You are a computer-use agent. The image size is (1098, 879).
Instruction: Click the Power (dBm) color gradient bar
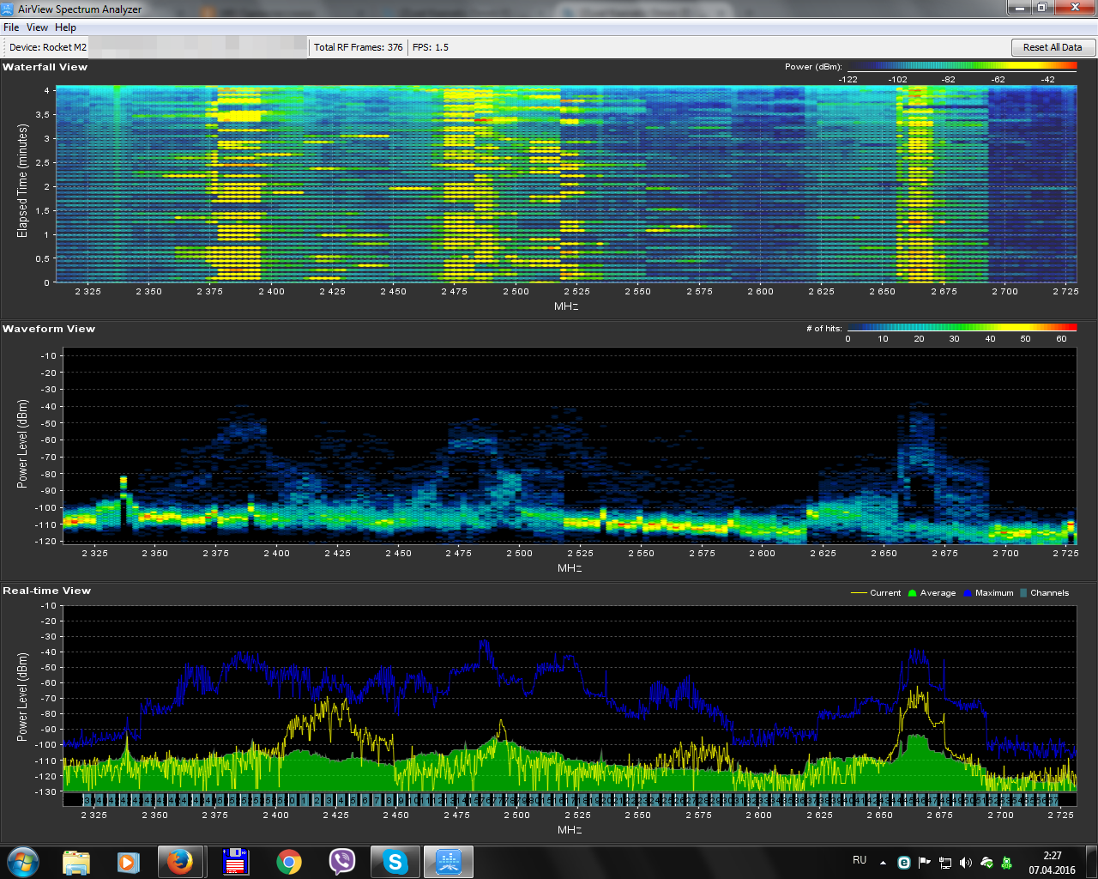pos(961,65)
